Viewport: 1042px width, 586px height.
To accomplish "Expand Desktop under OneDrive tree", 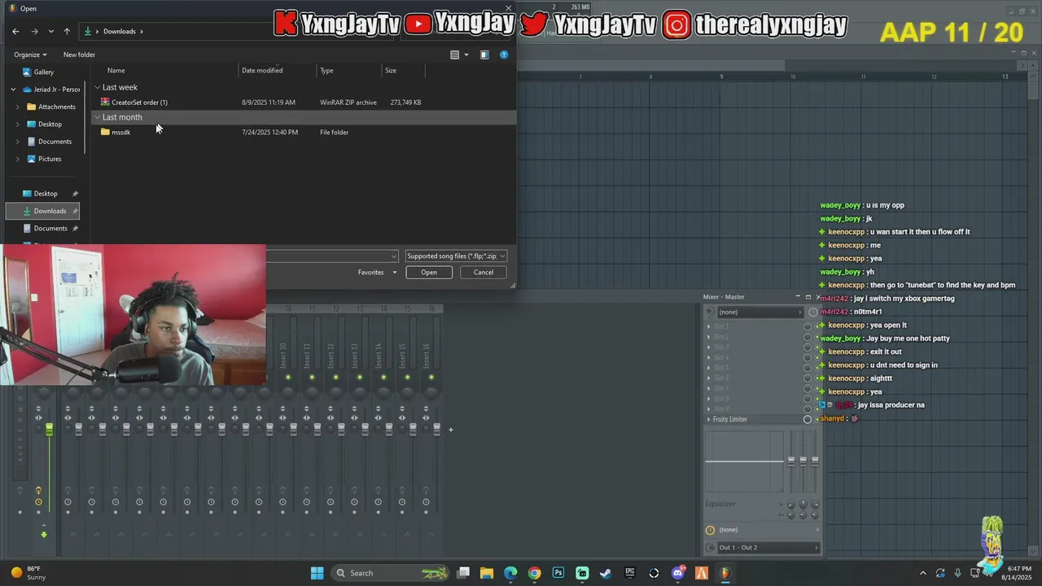I will tap(18, 124).
